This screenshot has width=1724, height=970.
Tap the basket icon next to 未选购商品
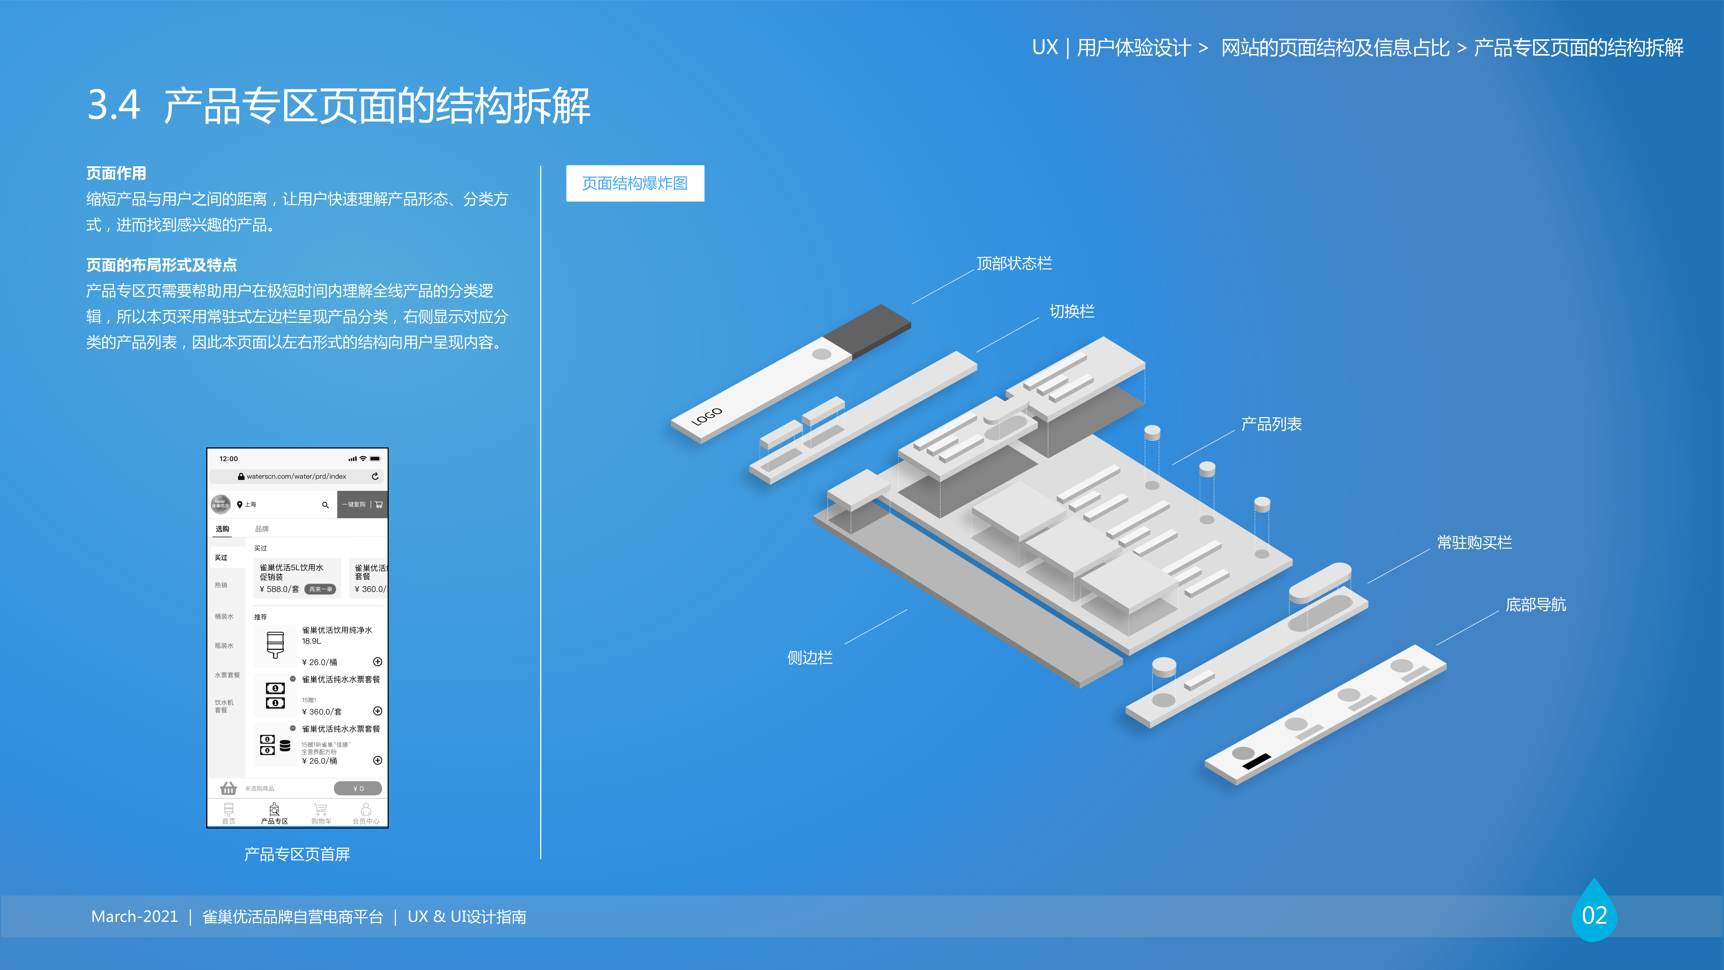pos(228,788)
